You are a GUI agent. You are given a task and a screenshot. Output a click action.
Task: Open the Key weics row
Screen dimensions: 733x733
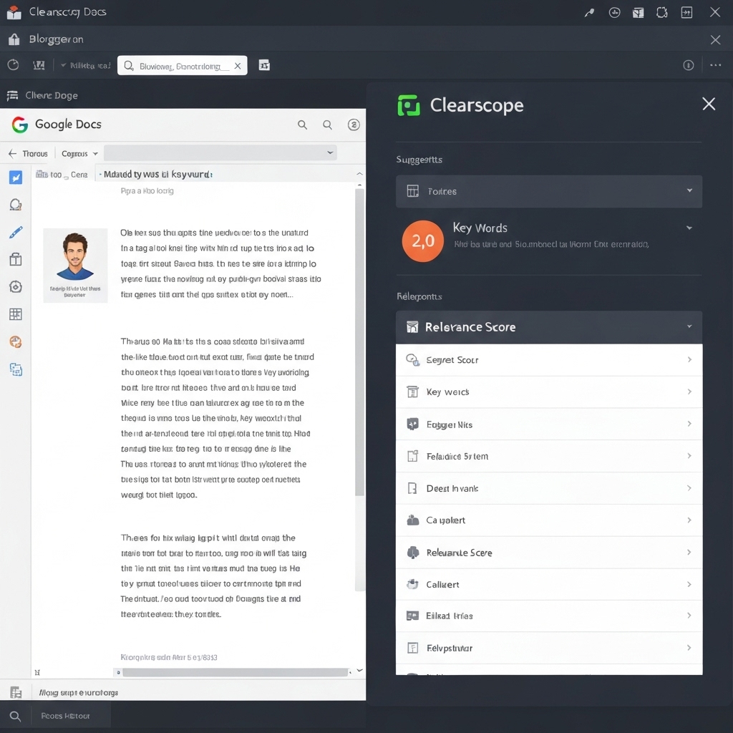549,392
